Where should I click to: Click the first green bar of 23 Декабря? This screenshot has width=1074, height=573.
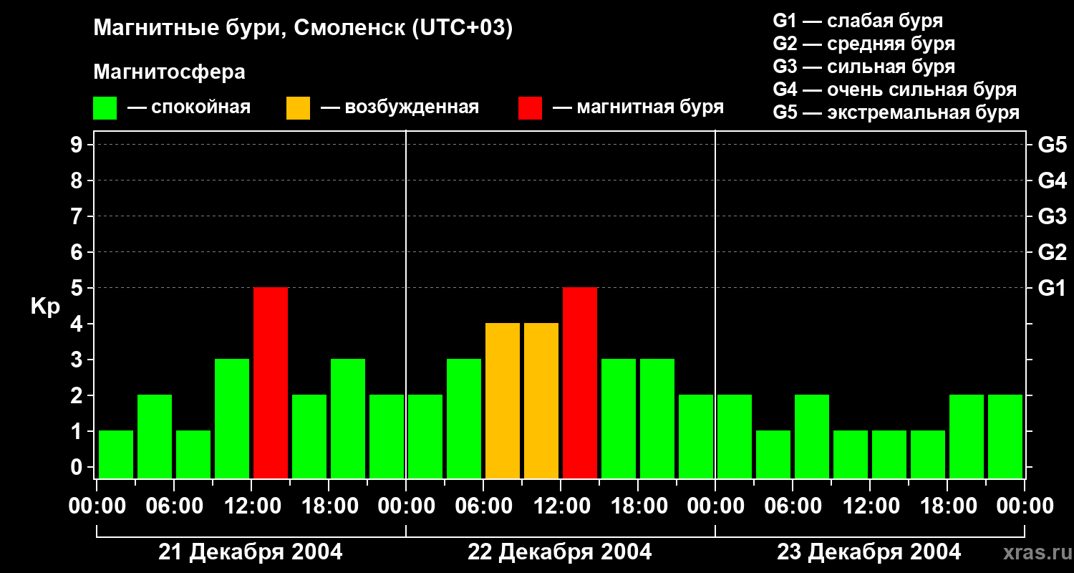coord(735,437)
